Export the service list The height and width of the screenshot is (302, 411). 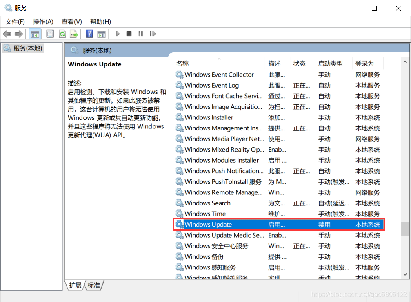click(x=73, y=34)
